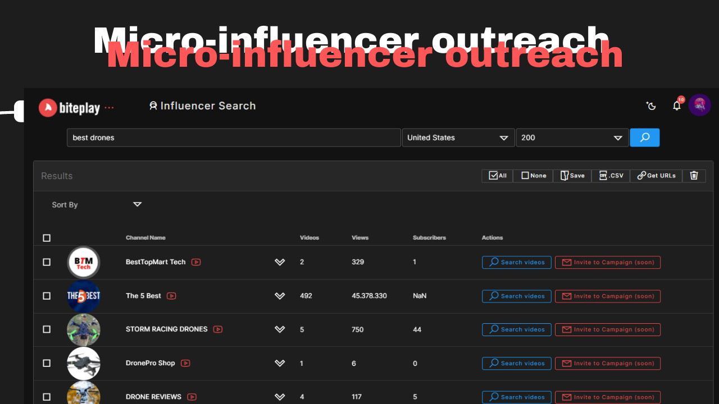
Task: Open YouTube icon next to BestTopMart Tech
Action: [x=196, y=262]
